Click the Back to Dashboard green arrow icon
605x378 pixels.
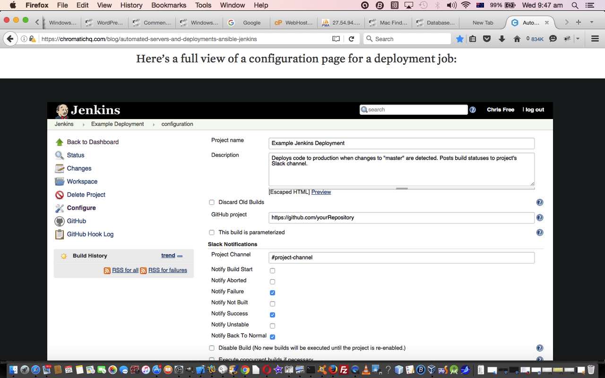coord(59,142)
